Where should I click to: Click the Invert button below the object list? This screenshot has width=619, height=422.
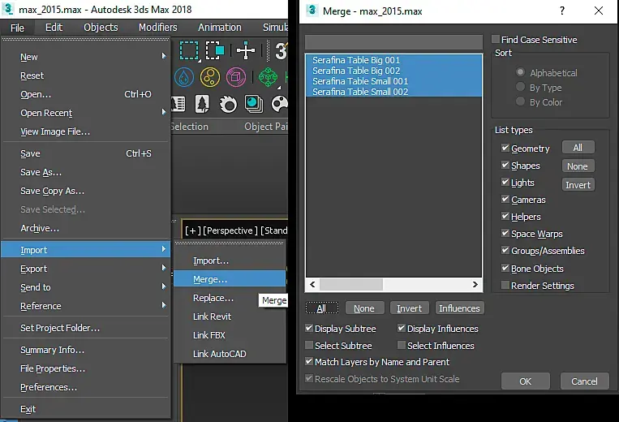(x=410, y=308)
